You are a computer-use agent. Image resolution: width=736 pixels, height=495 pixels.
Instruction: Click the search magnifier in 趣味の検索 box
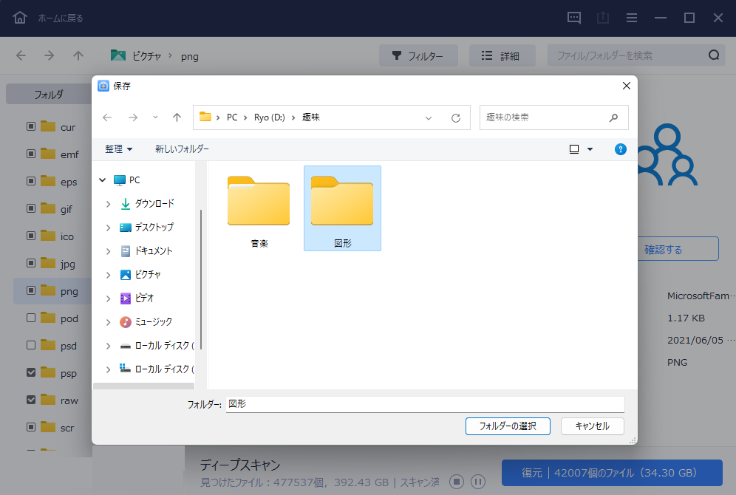tap(613, 117)
